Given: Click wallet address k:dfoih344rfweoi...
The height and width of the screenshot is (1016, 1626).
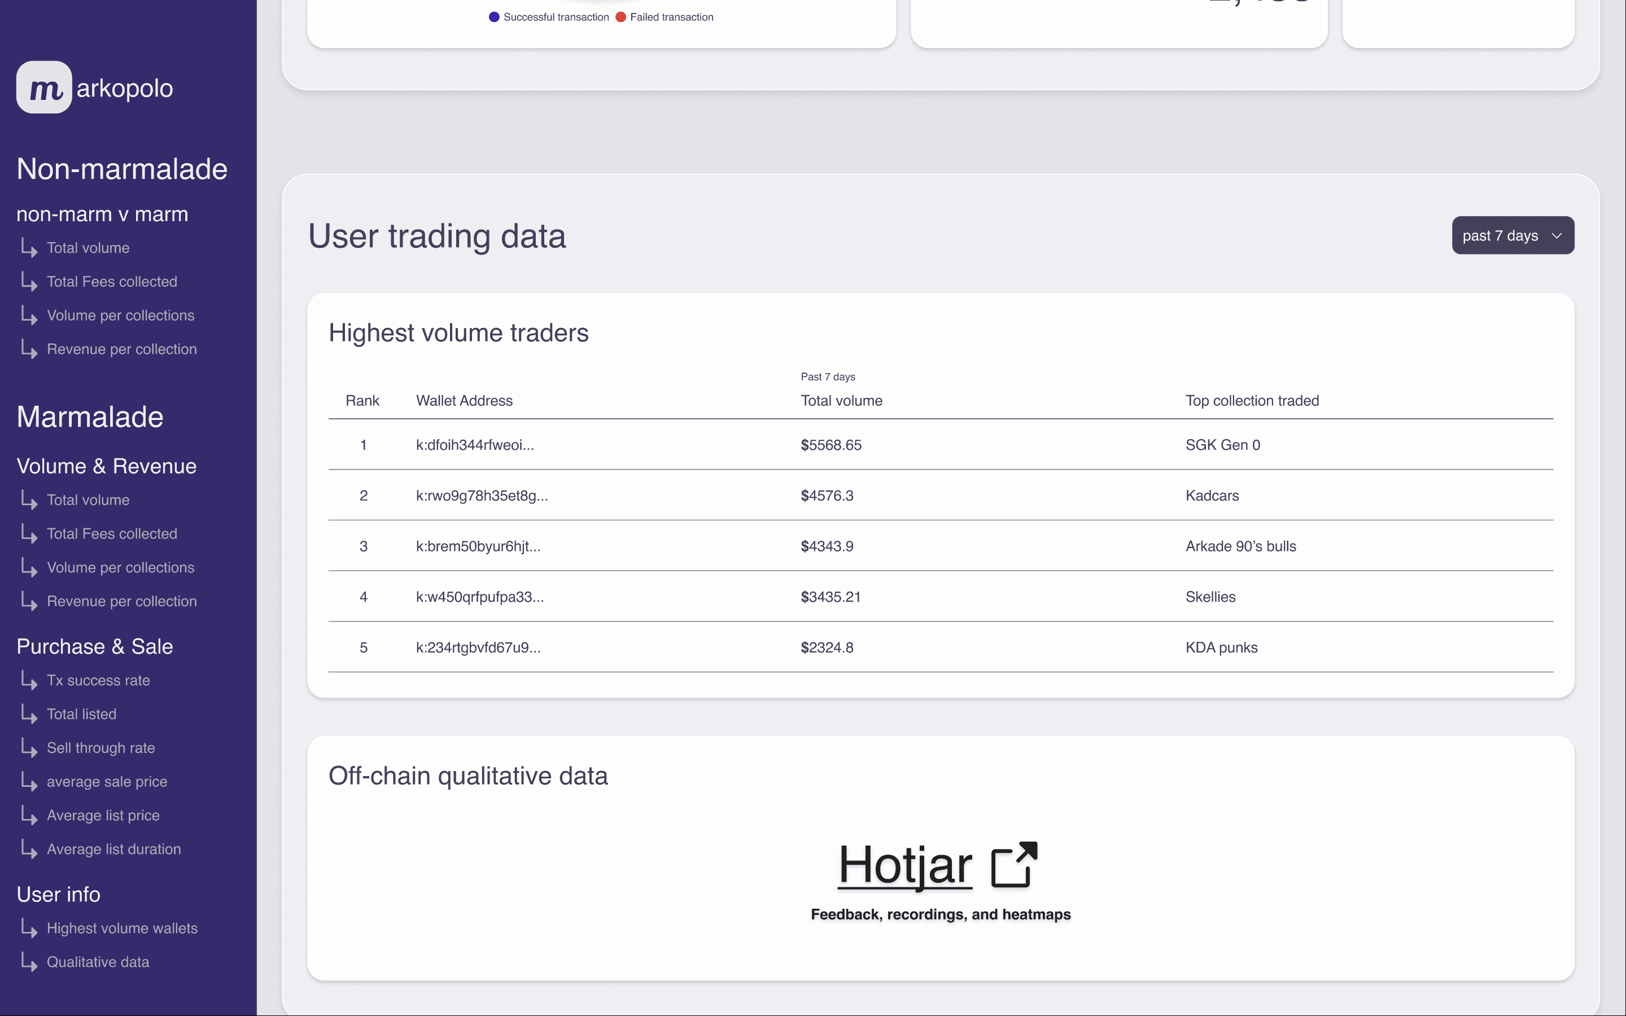Looking at the screenshot, I should (x=474, y=445).
